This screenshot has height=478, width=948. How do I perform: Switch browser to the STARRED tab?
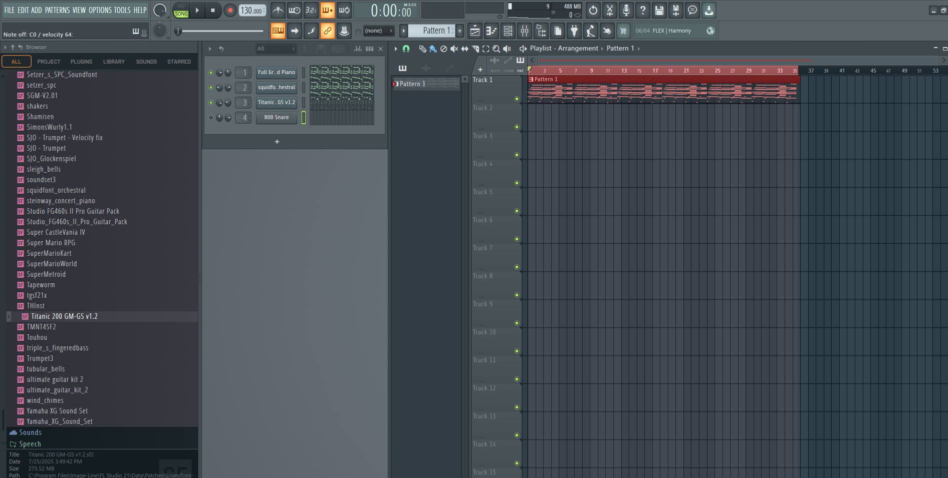click(x=179, y=62)
